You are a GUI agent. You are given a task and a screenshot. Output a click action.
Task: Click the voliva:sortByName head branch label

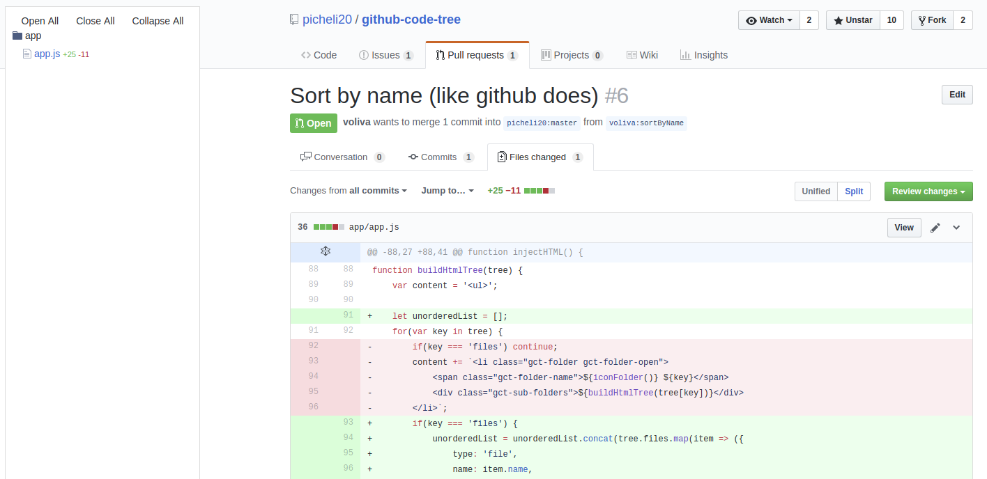pyautogui.click(x=646, y=123)
